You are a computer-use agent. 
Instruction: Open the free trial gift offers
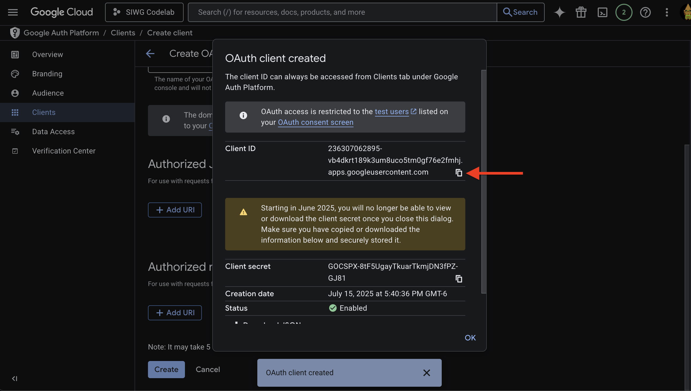(581, 12)
